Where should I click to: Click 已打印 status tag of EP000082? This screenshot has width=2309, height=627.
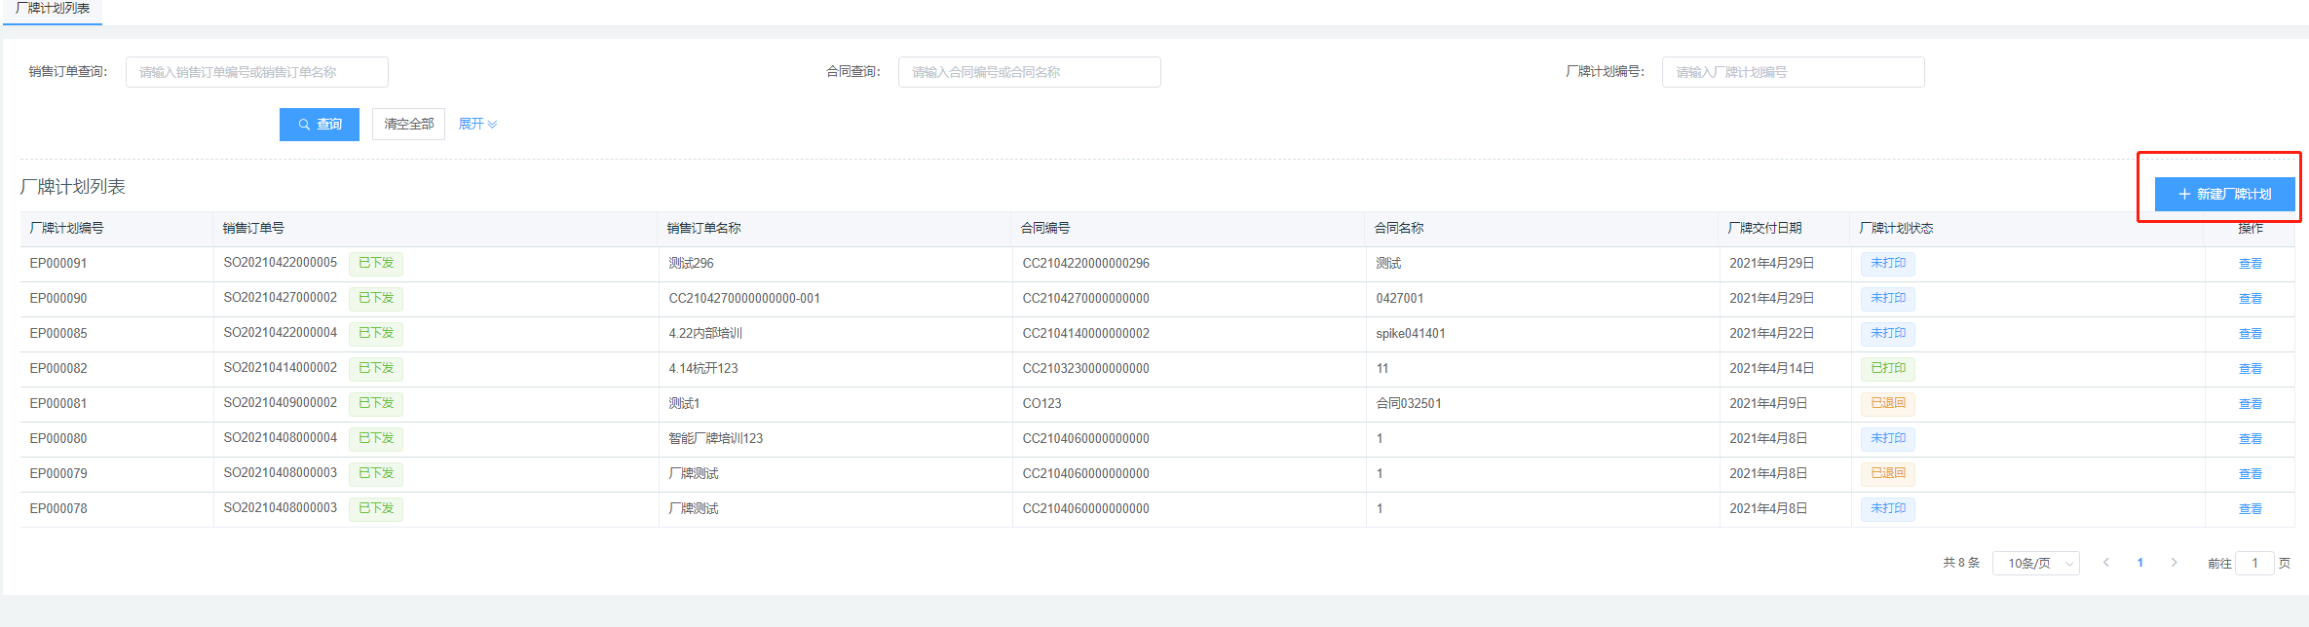click(1887, 369)
